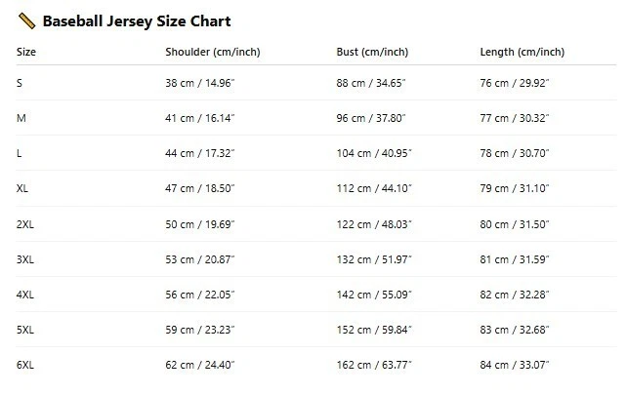Click the ruler icon beside the title
The width and height of the screenshot is (627, 394).
click(26, 20)
